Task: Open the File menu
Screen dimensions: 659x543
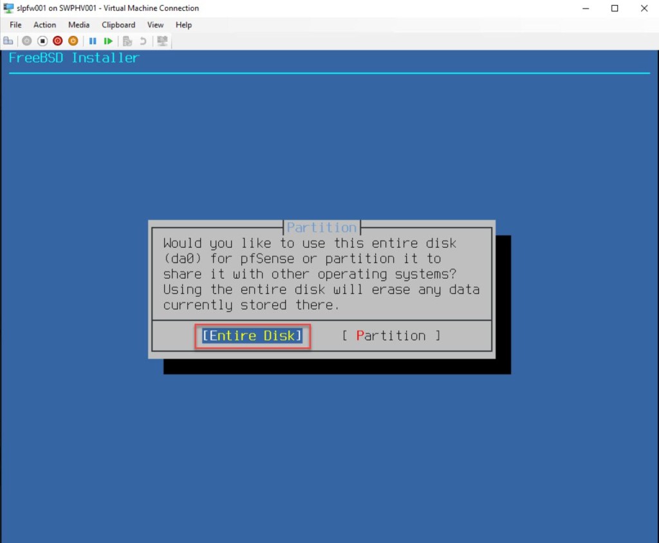Action: (15, 24)
